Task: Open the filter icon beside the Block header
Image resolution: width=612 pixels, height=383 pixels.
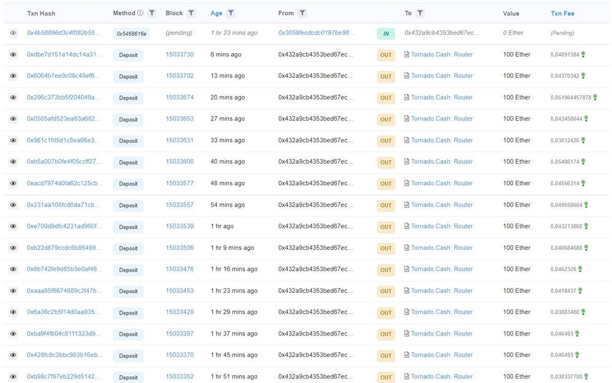Action: (x=191, y=13)
